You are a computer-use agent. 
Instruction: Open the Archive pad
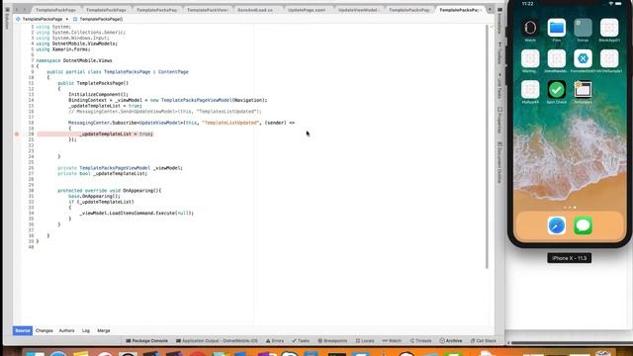pyautogui.click(x=451, y=341)
